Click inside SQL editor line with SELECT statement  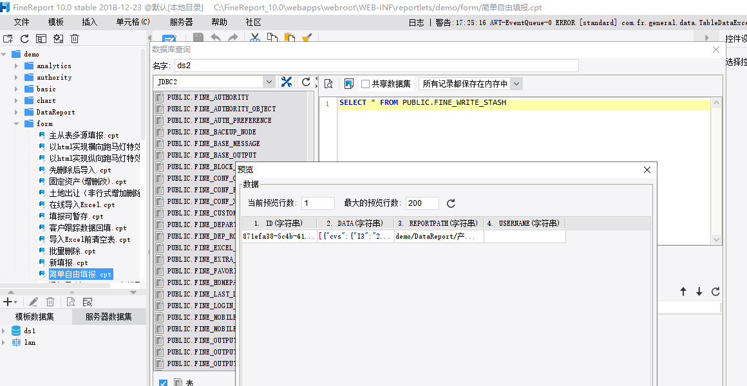pos(524,103)
